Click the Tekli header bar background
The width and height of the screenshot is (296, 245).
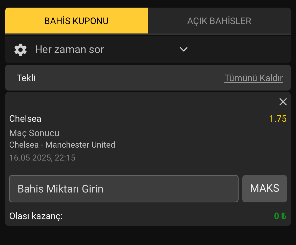click(x=128, y=78)
